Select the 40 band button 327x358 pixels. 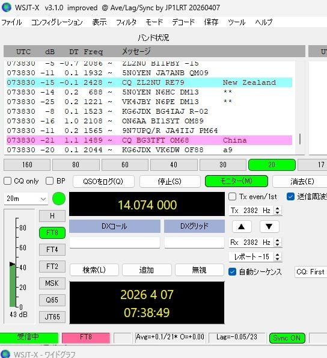[x=174, y=165]
